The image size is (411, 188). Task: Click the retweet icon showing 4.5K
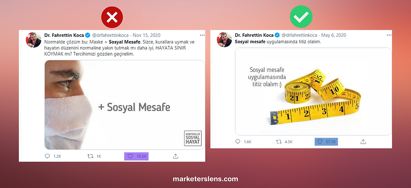click(x=279, y=142)
